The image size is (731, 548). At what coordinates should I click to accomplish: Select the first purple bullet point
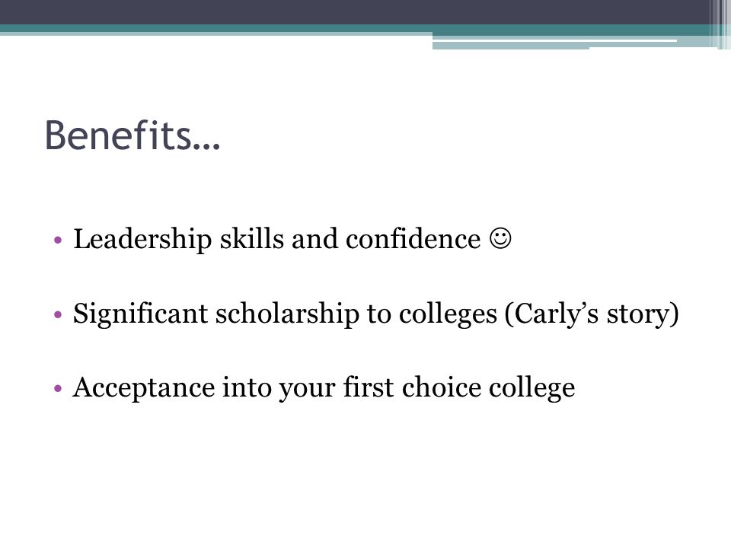pyautogui.click(x=58, y=241)
